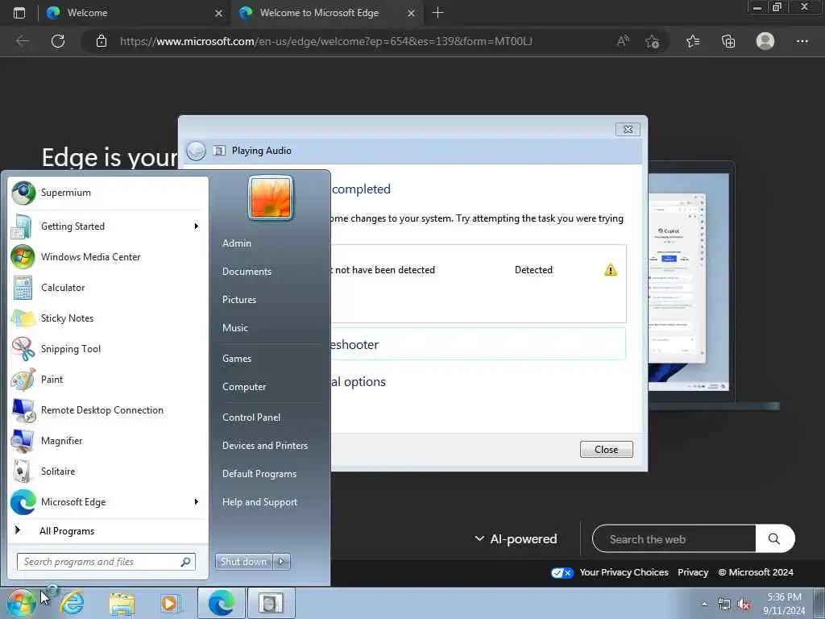Enable Read aloud in the address bar
The image size is (825, 619).
click(623, 41)
